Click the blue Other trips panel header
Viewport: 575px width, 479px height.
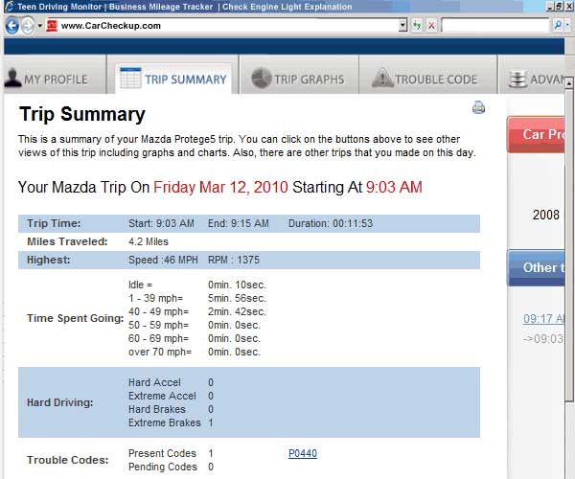(x=536, y=268)
